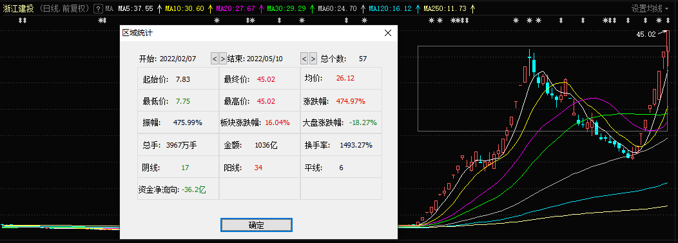This screenshot has height=243, width=678.
Task: Move end date 2022/05/10 back one day
Action: point(304,59)
